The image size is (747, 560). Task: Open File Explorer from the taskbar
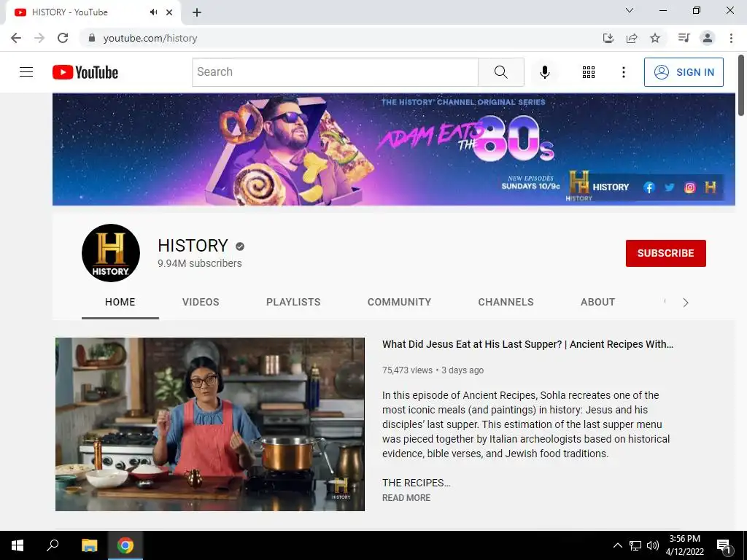pyautogui.click(x=89, y=545)
